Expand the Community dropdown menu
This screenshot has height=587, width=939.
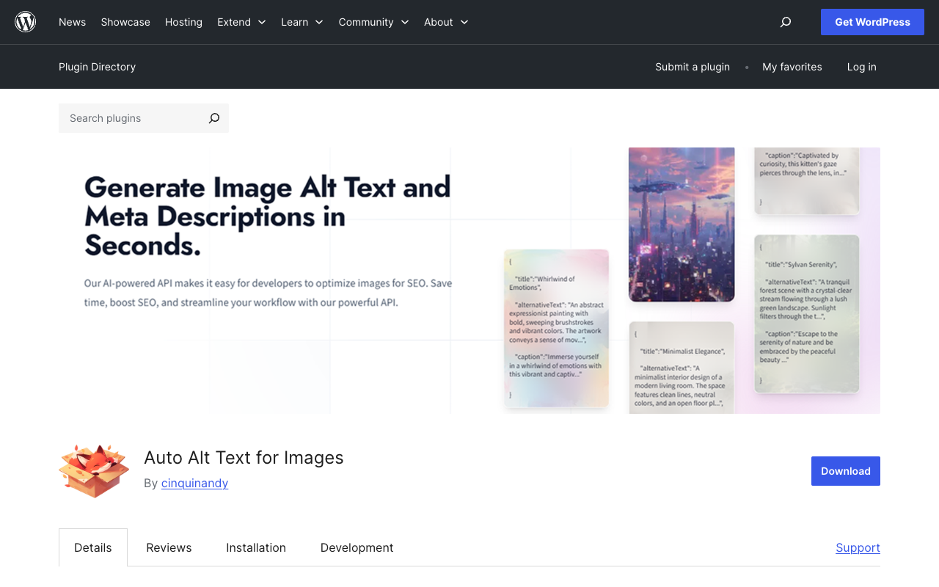click(373, 22)
